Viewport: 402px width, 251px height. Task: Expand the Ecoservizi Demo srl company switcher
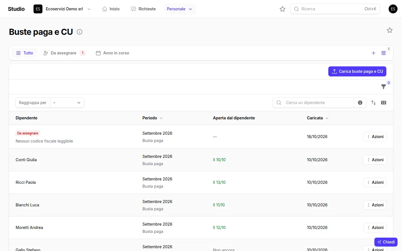click(89, 9)
